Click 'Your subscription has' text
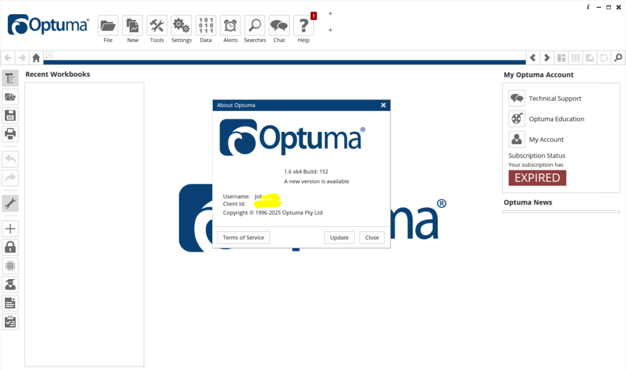The height and width of the screenshot is (370, 626). (x=536, y=165)
